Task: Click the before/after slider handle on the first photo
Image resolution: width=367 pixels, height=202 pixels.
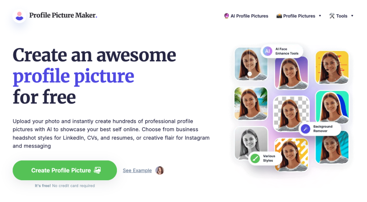Action: point(249,74)
